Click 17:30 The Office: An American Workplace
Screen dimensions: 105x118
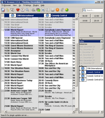[56, 65]
